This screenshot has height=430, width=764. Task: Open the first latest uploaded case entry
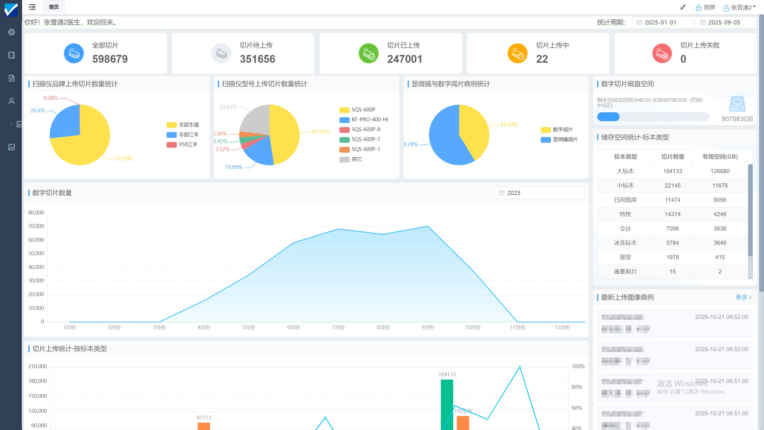click(675, 323)
